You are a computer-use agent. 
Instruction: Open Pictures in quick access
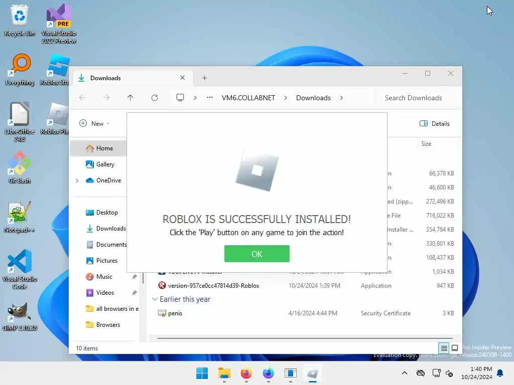click(x=101, y=261)
